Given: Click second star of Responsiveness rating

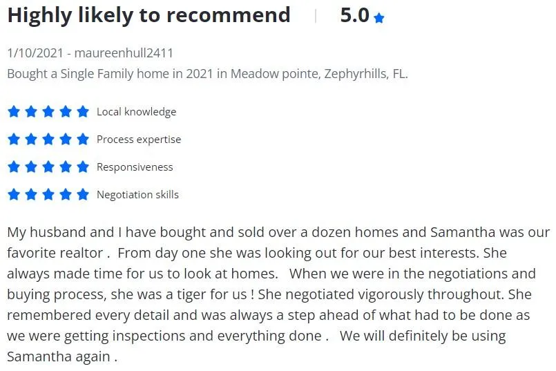Looking at the screenshot, I should (x=31, y=167).
